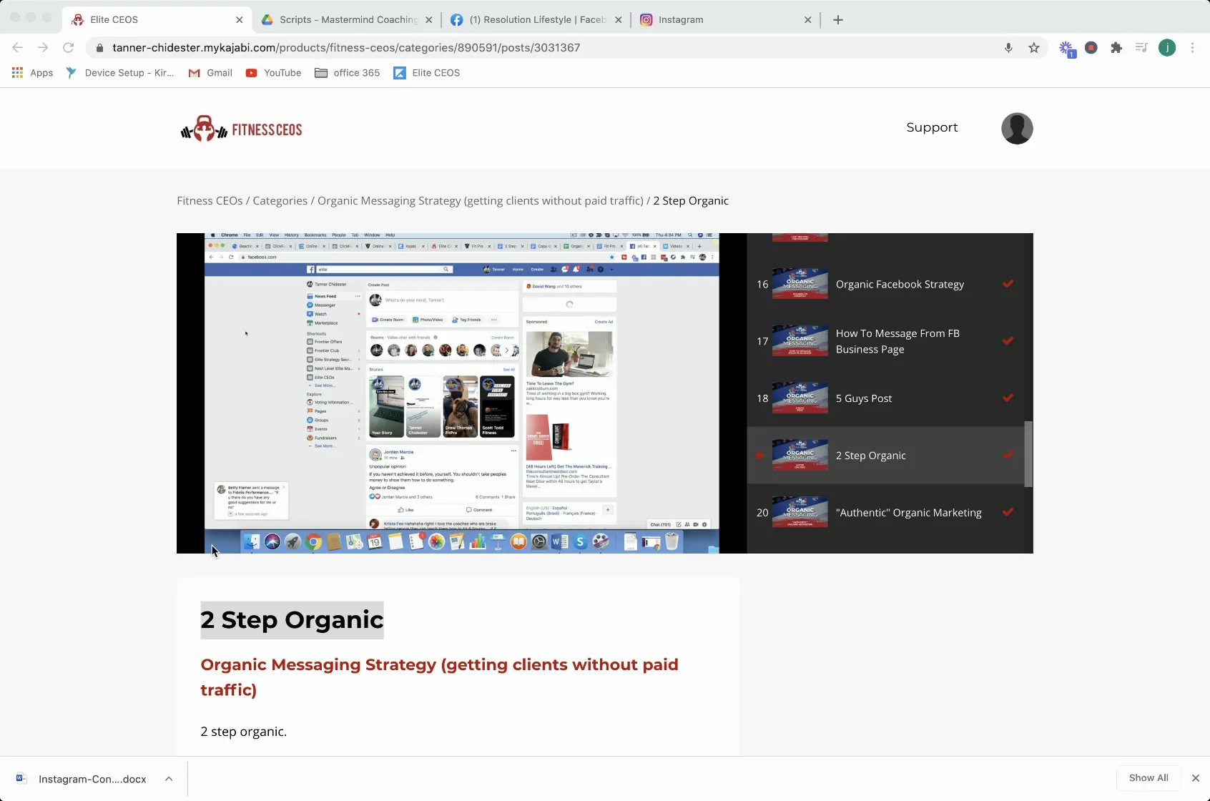Activate voice search microphone icon
The width and height of the screenshot is (1210, 801).
point(1008,48)
